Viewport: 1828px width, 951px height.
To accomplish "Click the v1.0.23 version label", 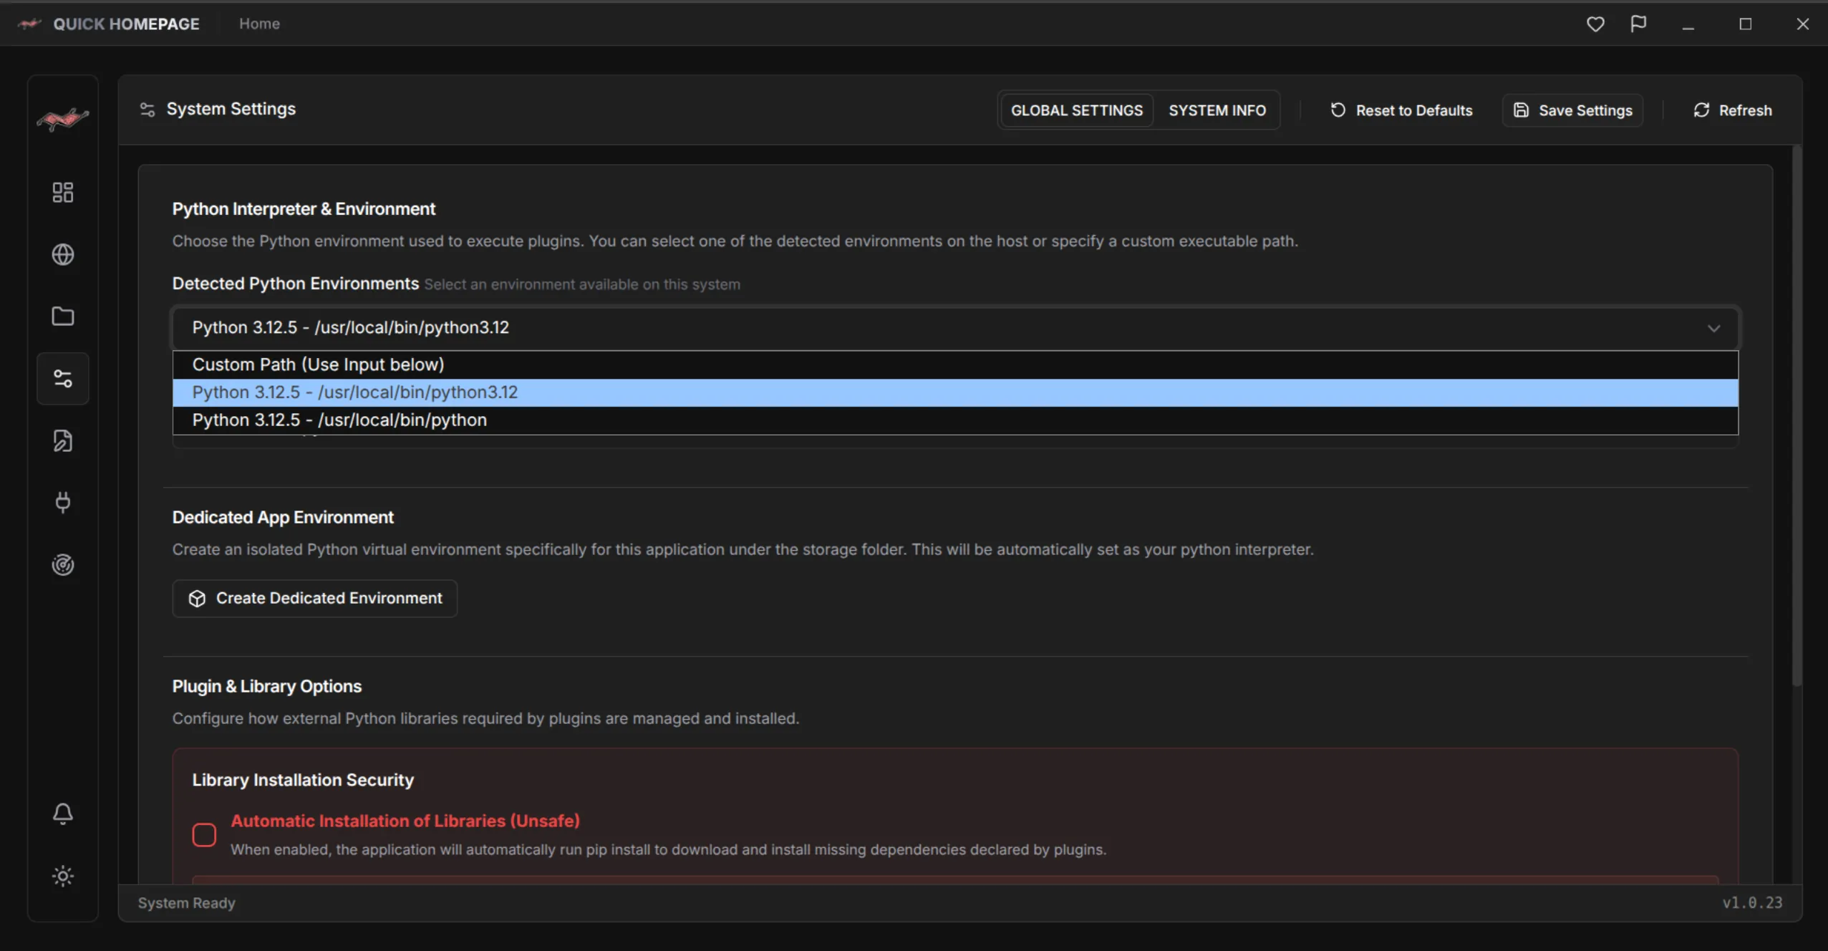I will point(1752,903).
